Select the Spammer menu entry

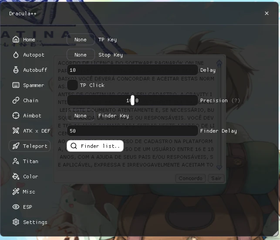tap(29, 85)
